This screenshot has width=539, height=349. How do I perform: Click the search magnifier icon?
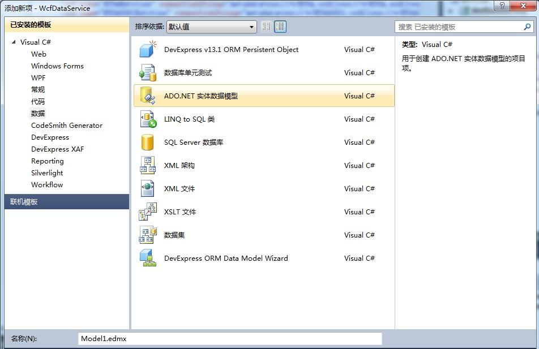(x=527, y=27)
